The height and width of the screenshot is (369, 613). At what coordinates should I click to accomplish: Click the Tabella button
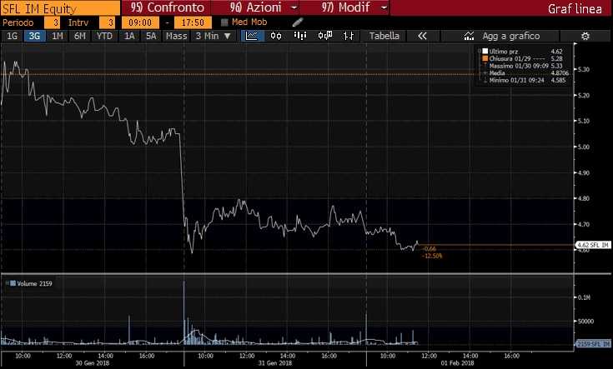pos(384,36)
